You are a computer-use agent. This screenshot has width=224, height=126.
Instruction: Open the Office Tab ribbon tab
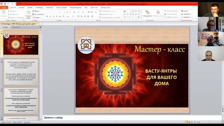pyautogui.click(x=94, y=7)
